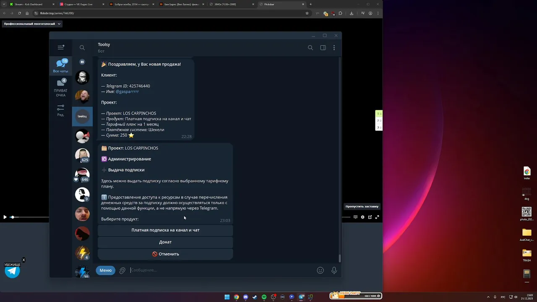Choose 'Донат' bot button
Image resolution: width=537 pixels, height=302 pixels.
(165, 242)
